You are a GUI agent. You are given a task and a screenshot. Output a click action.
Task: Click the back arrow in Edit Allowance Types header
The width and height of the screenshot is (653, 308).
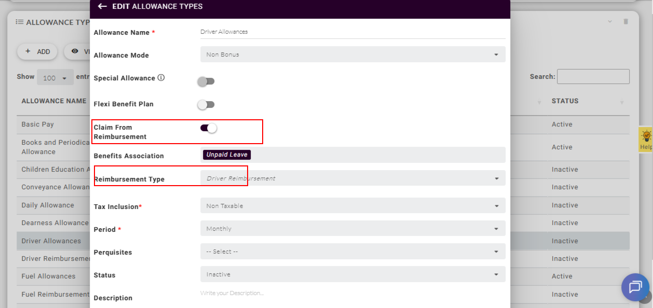pos(102,6)
